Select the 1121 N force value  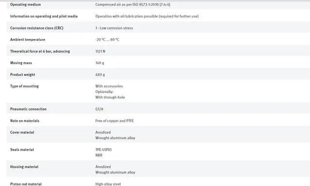pos(100,51)
